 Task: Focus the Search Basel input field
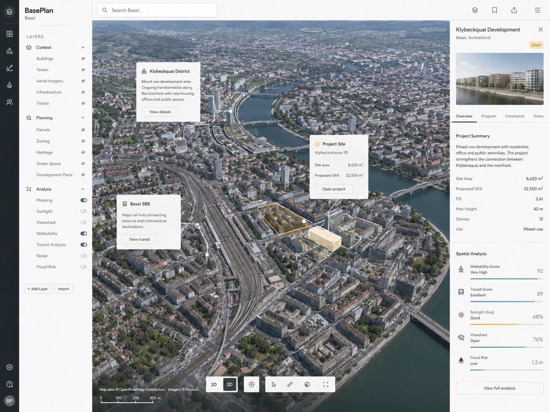(x=157, y=10)
